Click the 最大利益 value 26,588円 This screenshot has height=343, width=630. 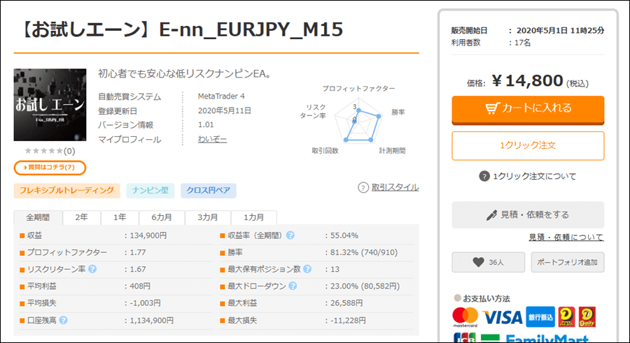tap(346, 303)
